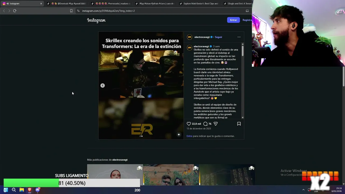
Task: Go to previous slide with left carousel arrow
Action: coord(103,85)
